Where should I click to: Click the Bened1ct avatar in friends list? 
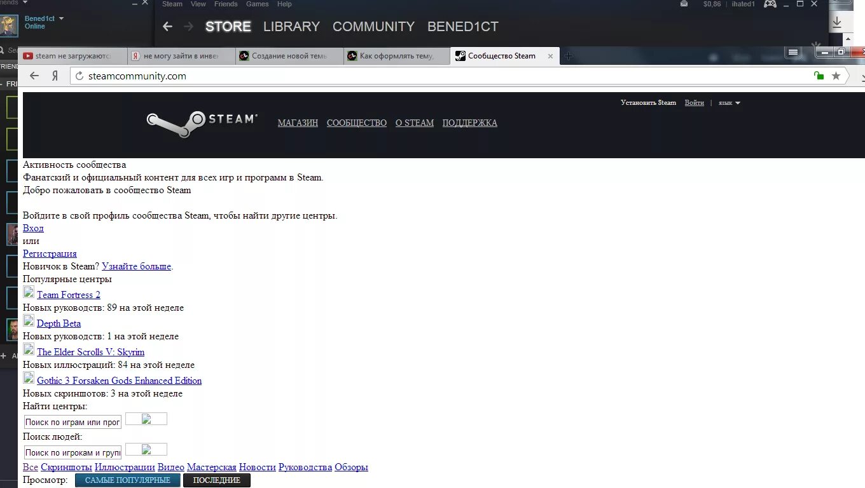[x=9, y=25]
